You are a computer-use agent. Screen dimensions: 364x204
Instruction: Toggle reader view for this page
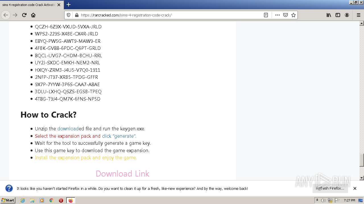[x=266, y=15]
